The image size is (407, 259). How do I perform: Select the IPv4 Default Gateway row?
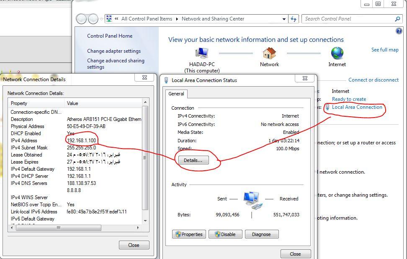click(75, 169)
